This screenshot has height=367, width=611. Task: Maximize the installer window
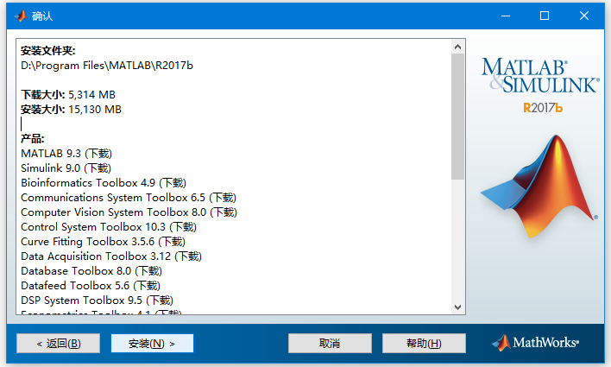545,16
